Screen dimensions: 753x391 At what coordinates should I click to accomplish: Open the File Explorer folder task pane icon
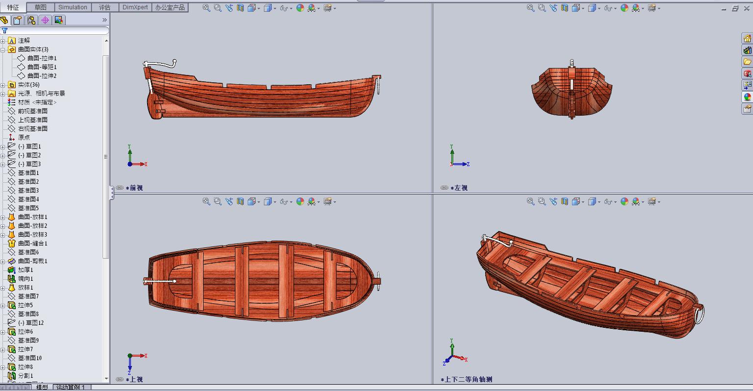[x=747, y=62]
